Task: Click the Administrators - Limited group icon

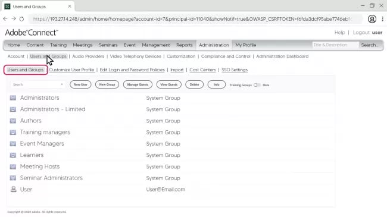Action: [13, 109]
